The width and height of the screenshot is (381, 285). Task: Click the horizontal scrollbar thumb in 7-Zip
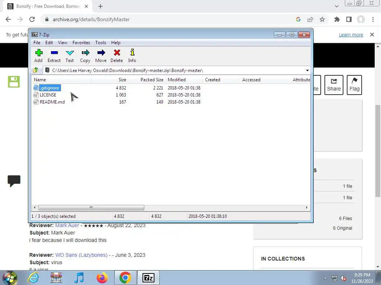[91, 207]
